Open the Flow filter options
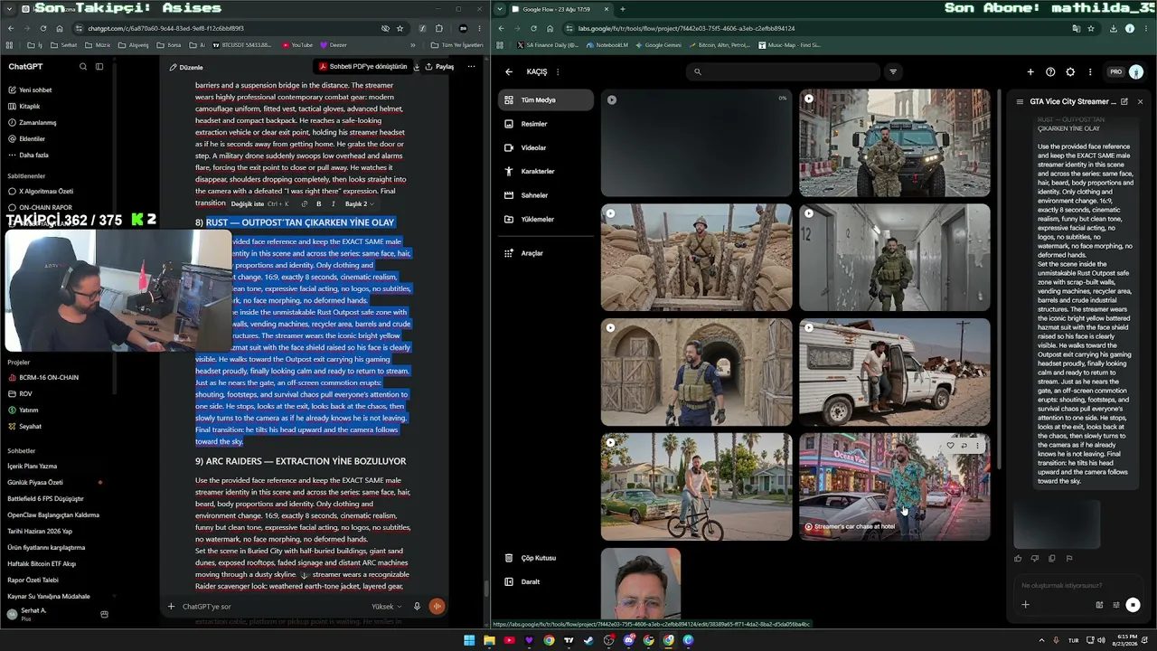 click(893, 71)
